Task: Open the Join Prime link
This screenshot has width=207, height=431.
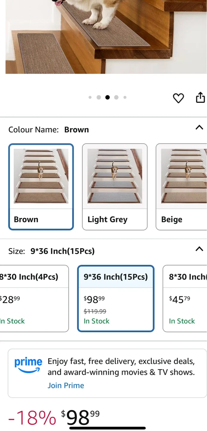Action: pos(66,386)
